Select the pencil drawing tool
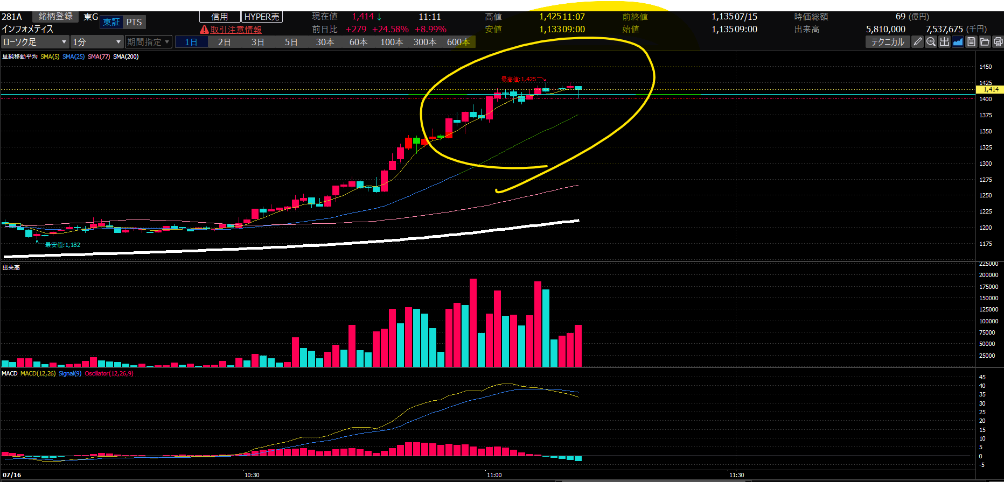The height and width of the screenshot is (482, 1004). pos(918,42)
